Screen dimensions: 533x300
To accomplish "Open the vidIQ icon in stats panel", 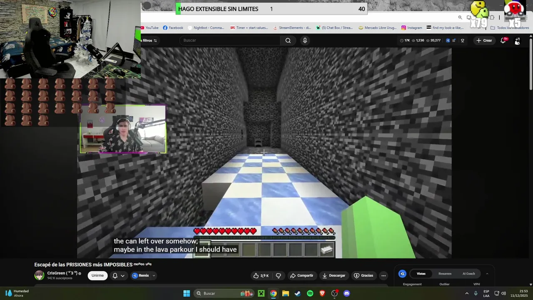I will click(x=402, y=274).
